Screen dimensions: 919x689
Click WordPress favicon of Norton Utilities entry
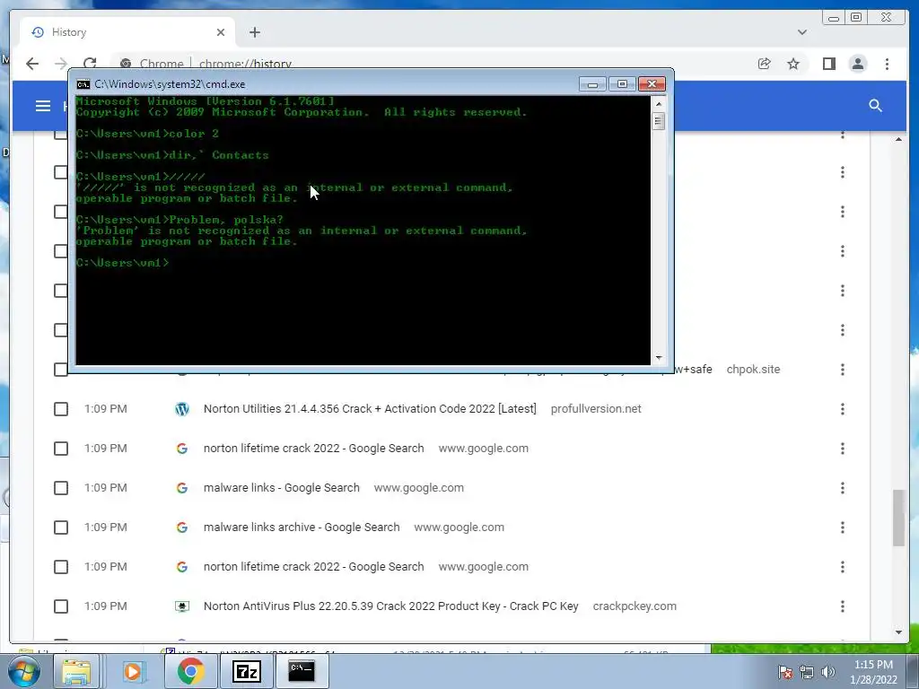pos(182,409)
